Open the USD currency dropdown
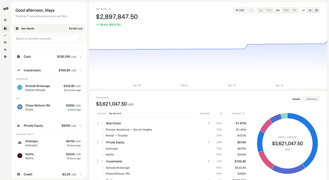This screenshot has height=180, width=329. pos(244,10)
